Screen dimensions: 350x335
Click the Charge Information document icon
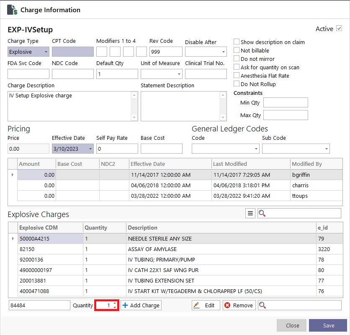click(12, 10)
